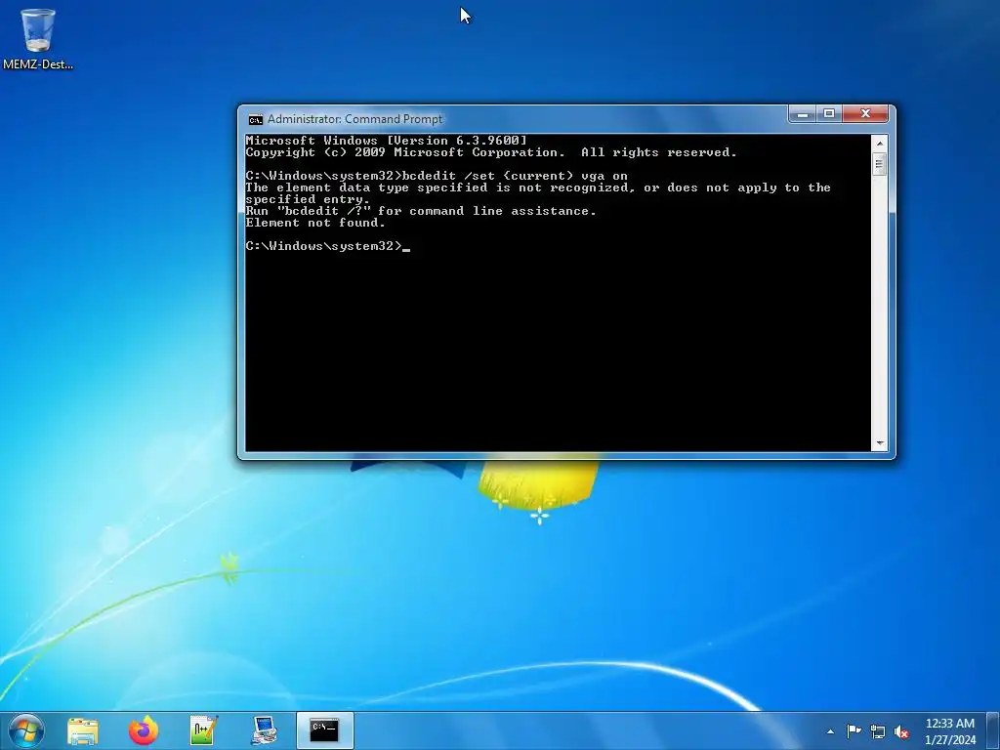1000x750 pixels.
Task: Click the Command Prompt scrollbar down arrow
Action: pos(880,442)
